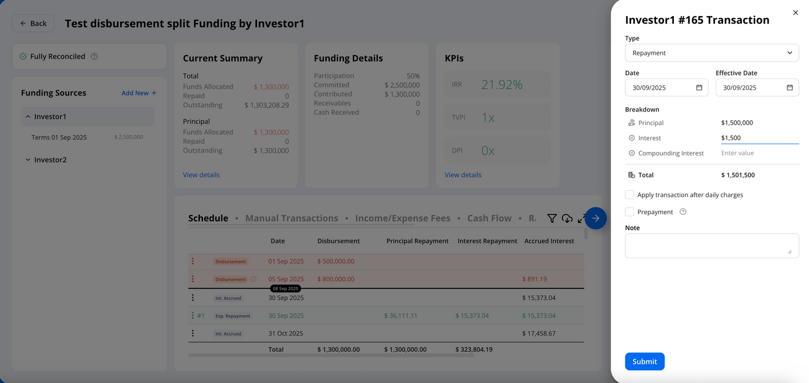809x383 pixels.
Task: Click the schedule filter funnel icon
Action: 552,218
